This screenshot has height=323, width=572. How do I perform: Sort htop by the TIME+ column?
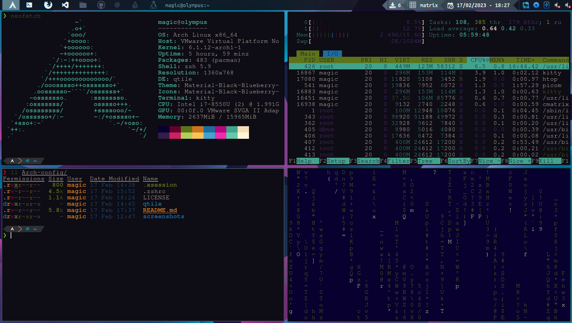pyautogui.click(x=526, y=60)
